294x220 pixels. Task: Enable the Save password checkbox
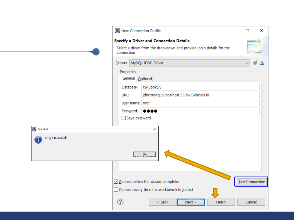[124, 118]
